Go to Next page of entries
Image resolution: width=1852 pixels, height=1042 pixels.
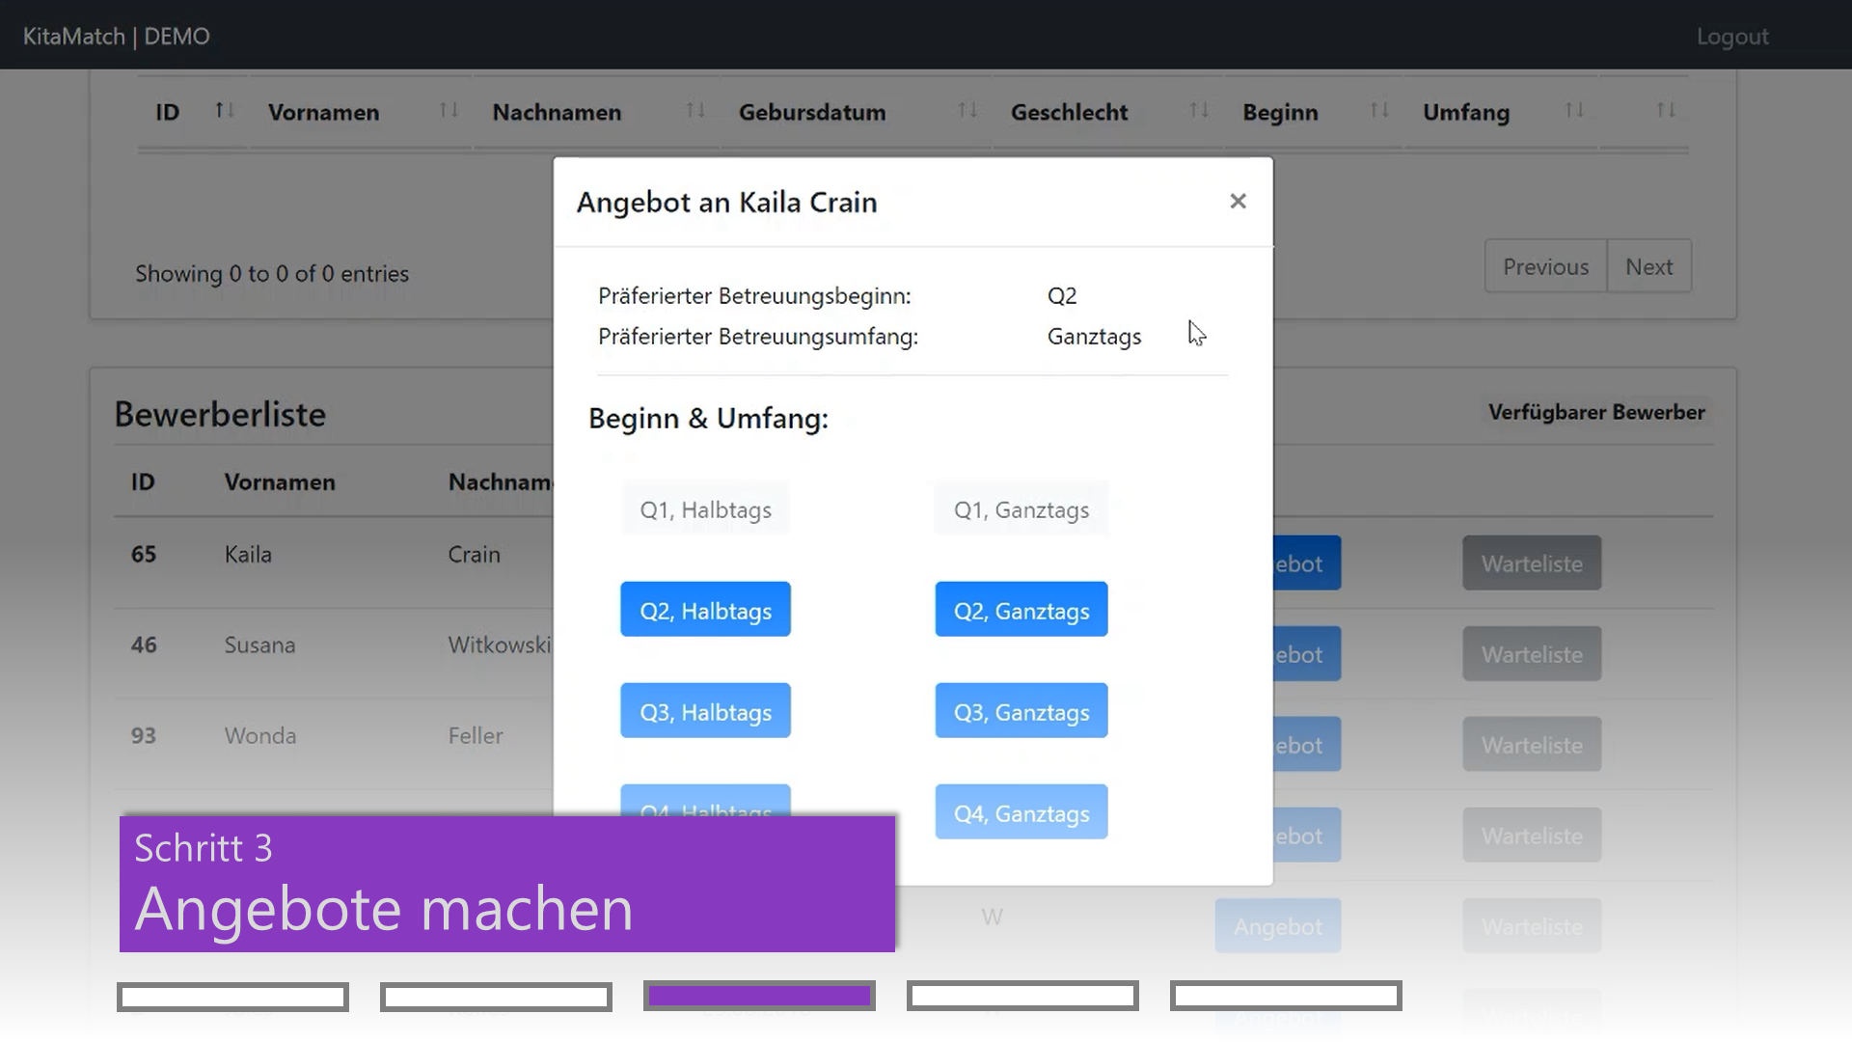(x=1648, y=266)
